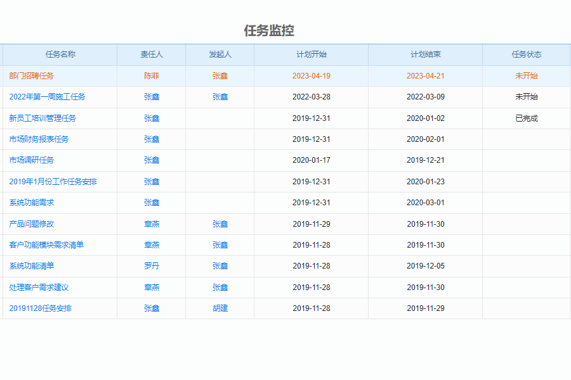The image size is (571, 380).
Task: Click responsible person 罗丹 for 系统功能清单
Action: coord(152,266)
